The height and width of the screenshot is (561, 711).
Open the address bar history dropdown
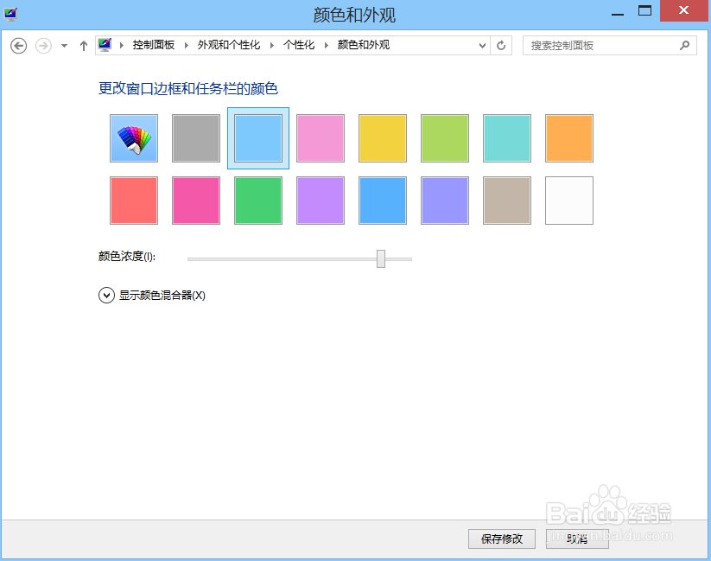[482, 45]
